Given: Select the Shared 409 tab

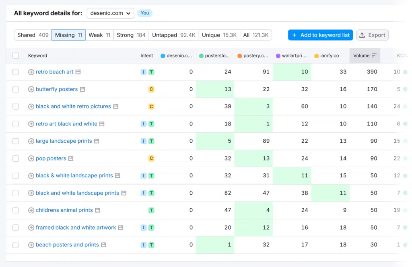Looking at the screenshot, I should click(33, 35).
